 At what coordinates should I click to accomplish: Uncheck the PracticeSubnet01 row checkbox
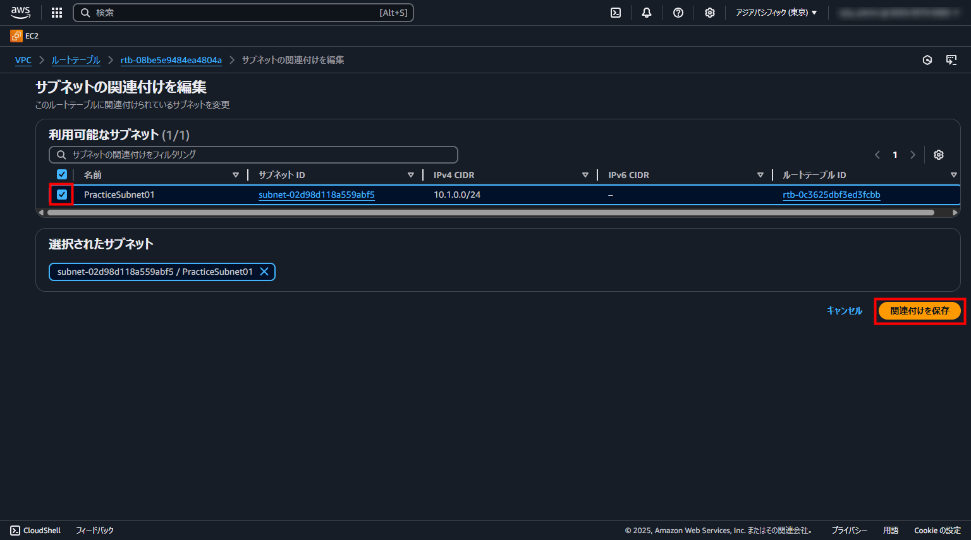pos(62,195)
